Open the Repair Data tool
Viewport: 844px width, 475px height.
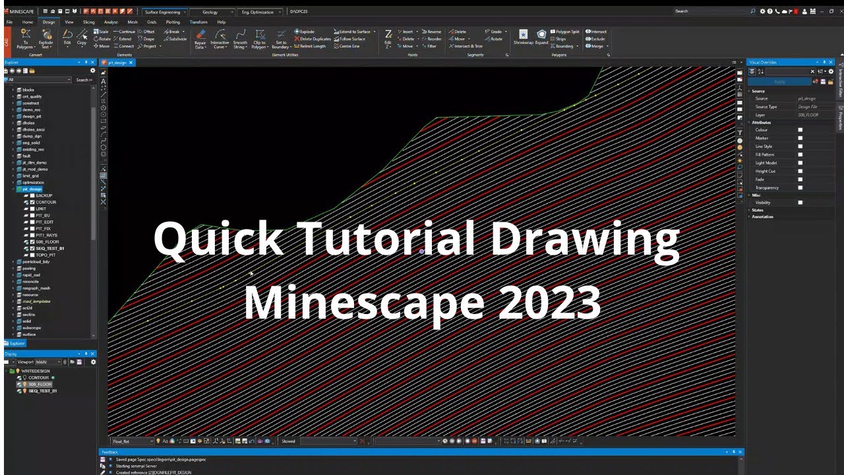point(200,39)
